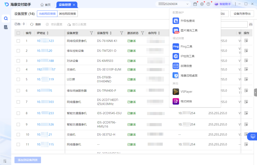
Task: Launch VSPlayer
Action: click(x=182, y=91)
